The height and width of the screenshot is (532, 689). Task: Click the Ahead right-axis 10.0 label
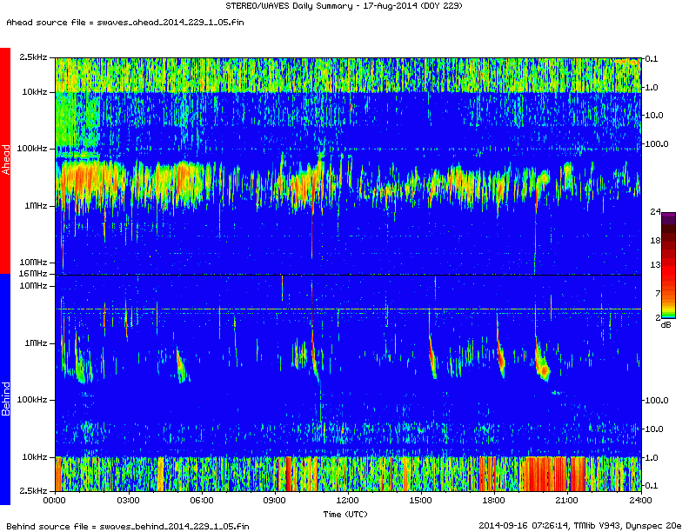coord(654,116)
